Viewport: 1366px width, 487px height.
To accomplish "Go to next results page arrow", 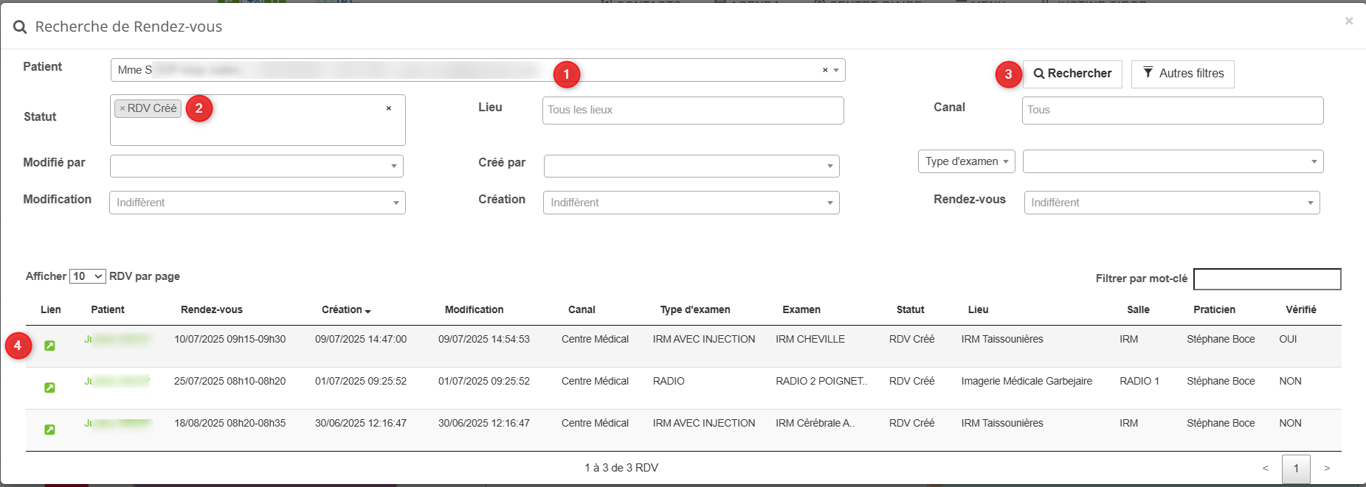I will (1326, 469).
